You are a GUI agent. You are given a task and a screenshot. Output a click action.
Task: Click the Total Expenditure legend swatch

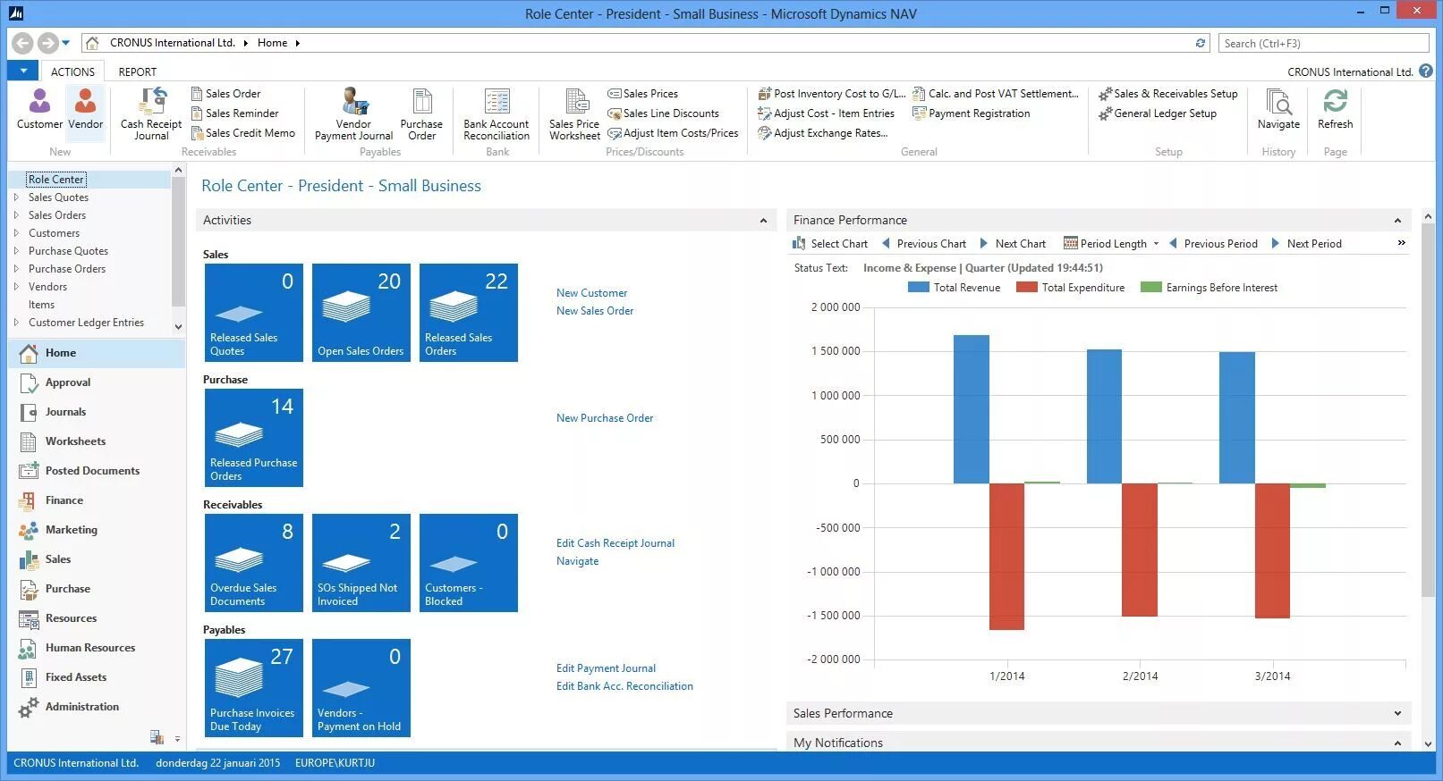tap(1026, 287)
